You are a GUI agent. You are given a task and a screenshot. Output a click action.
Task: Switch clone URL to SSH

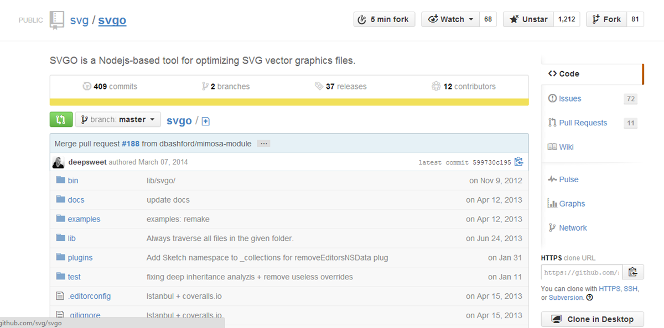point(631,289)
